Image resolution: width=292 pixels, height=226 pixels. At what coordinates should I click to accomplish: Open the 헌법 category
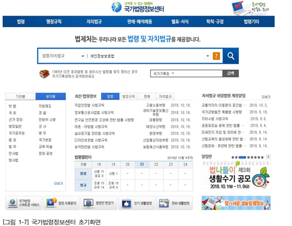click(12, 106)
